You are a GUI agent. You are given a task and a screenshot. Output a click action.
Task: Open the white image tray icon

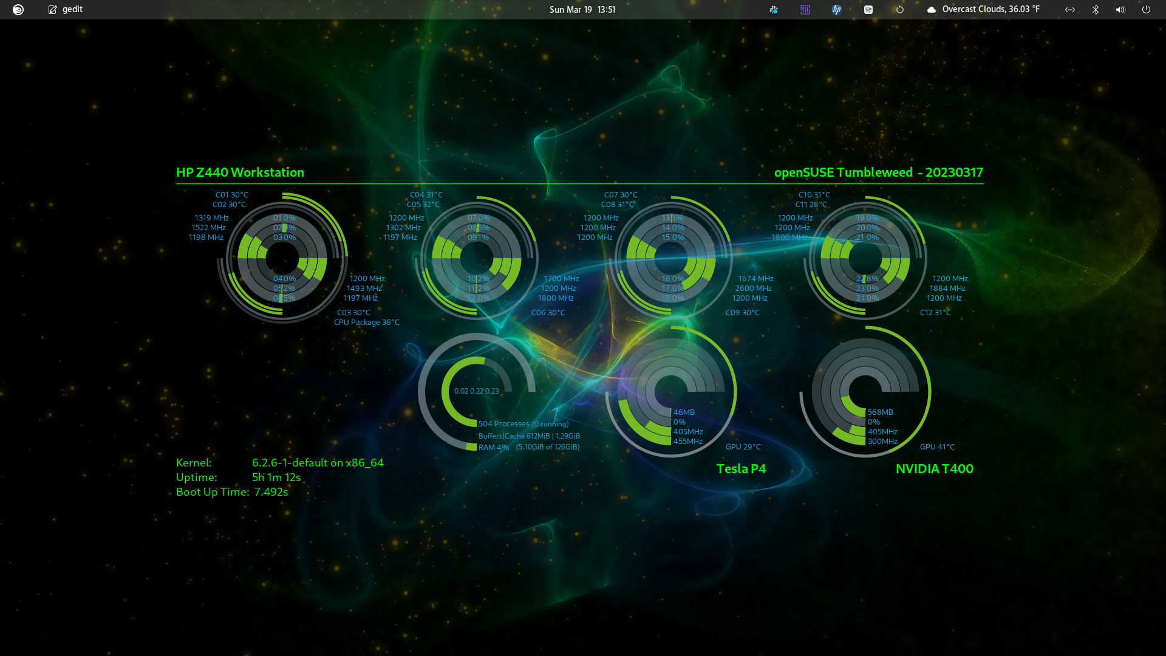[x=868, y=10]
